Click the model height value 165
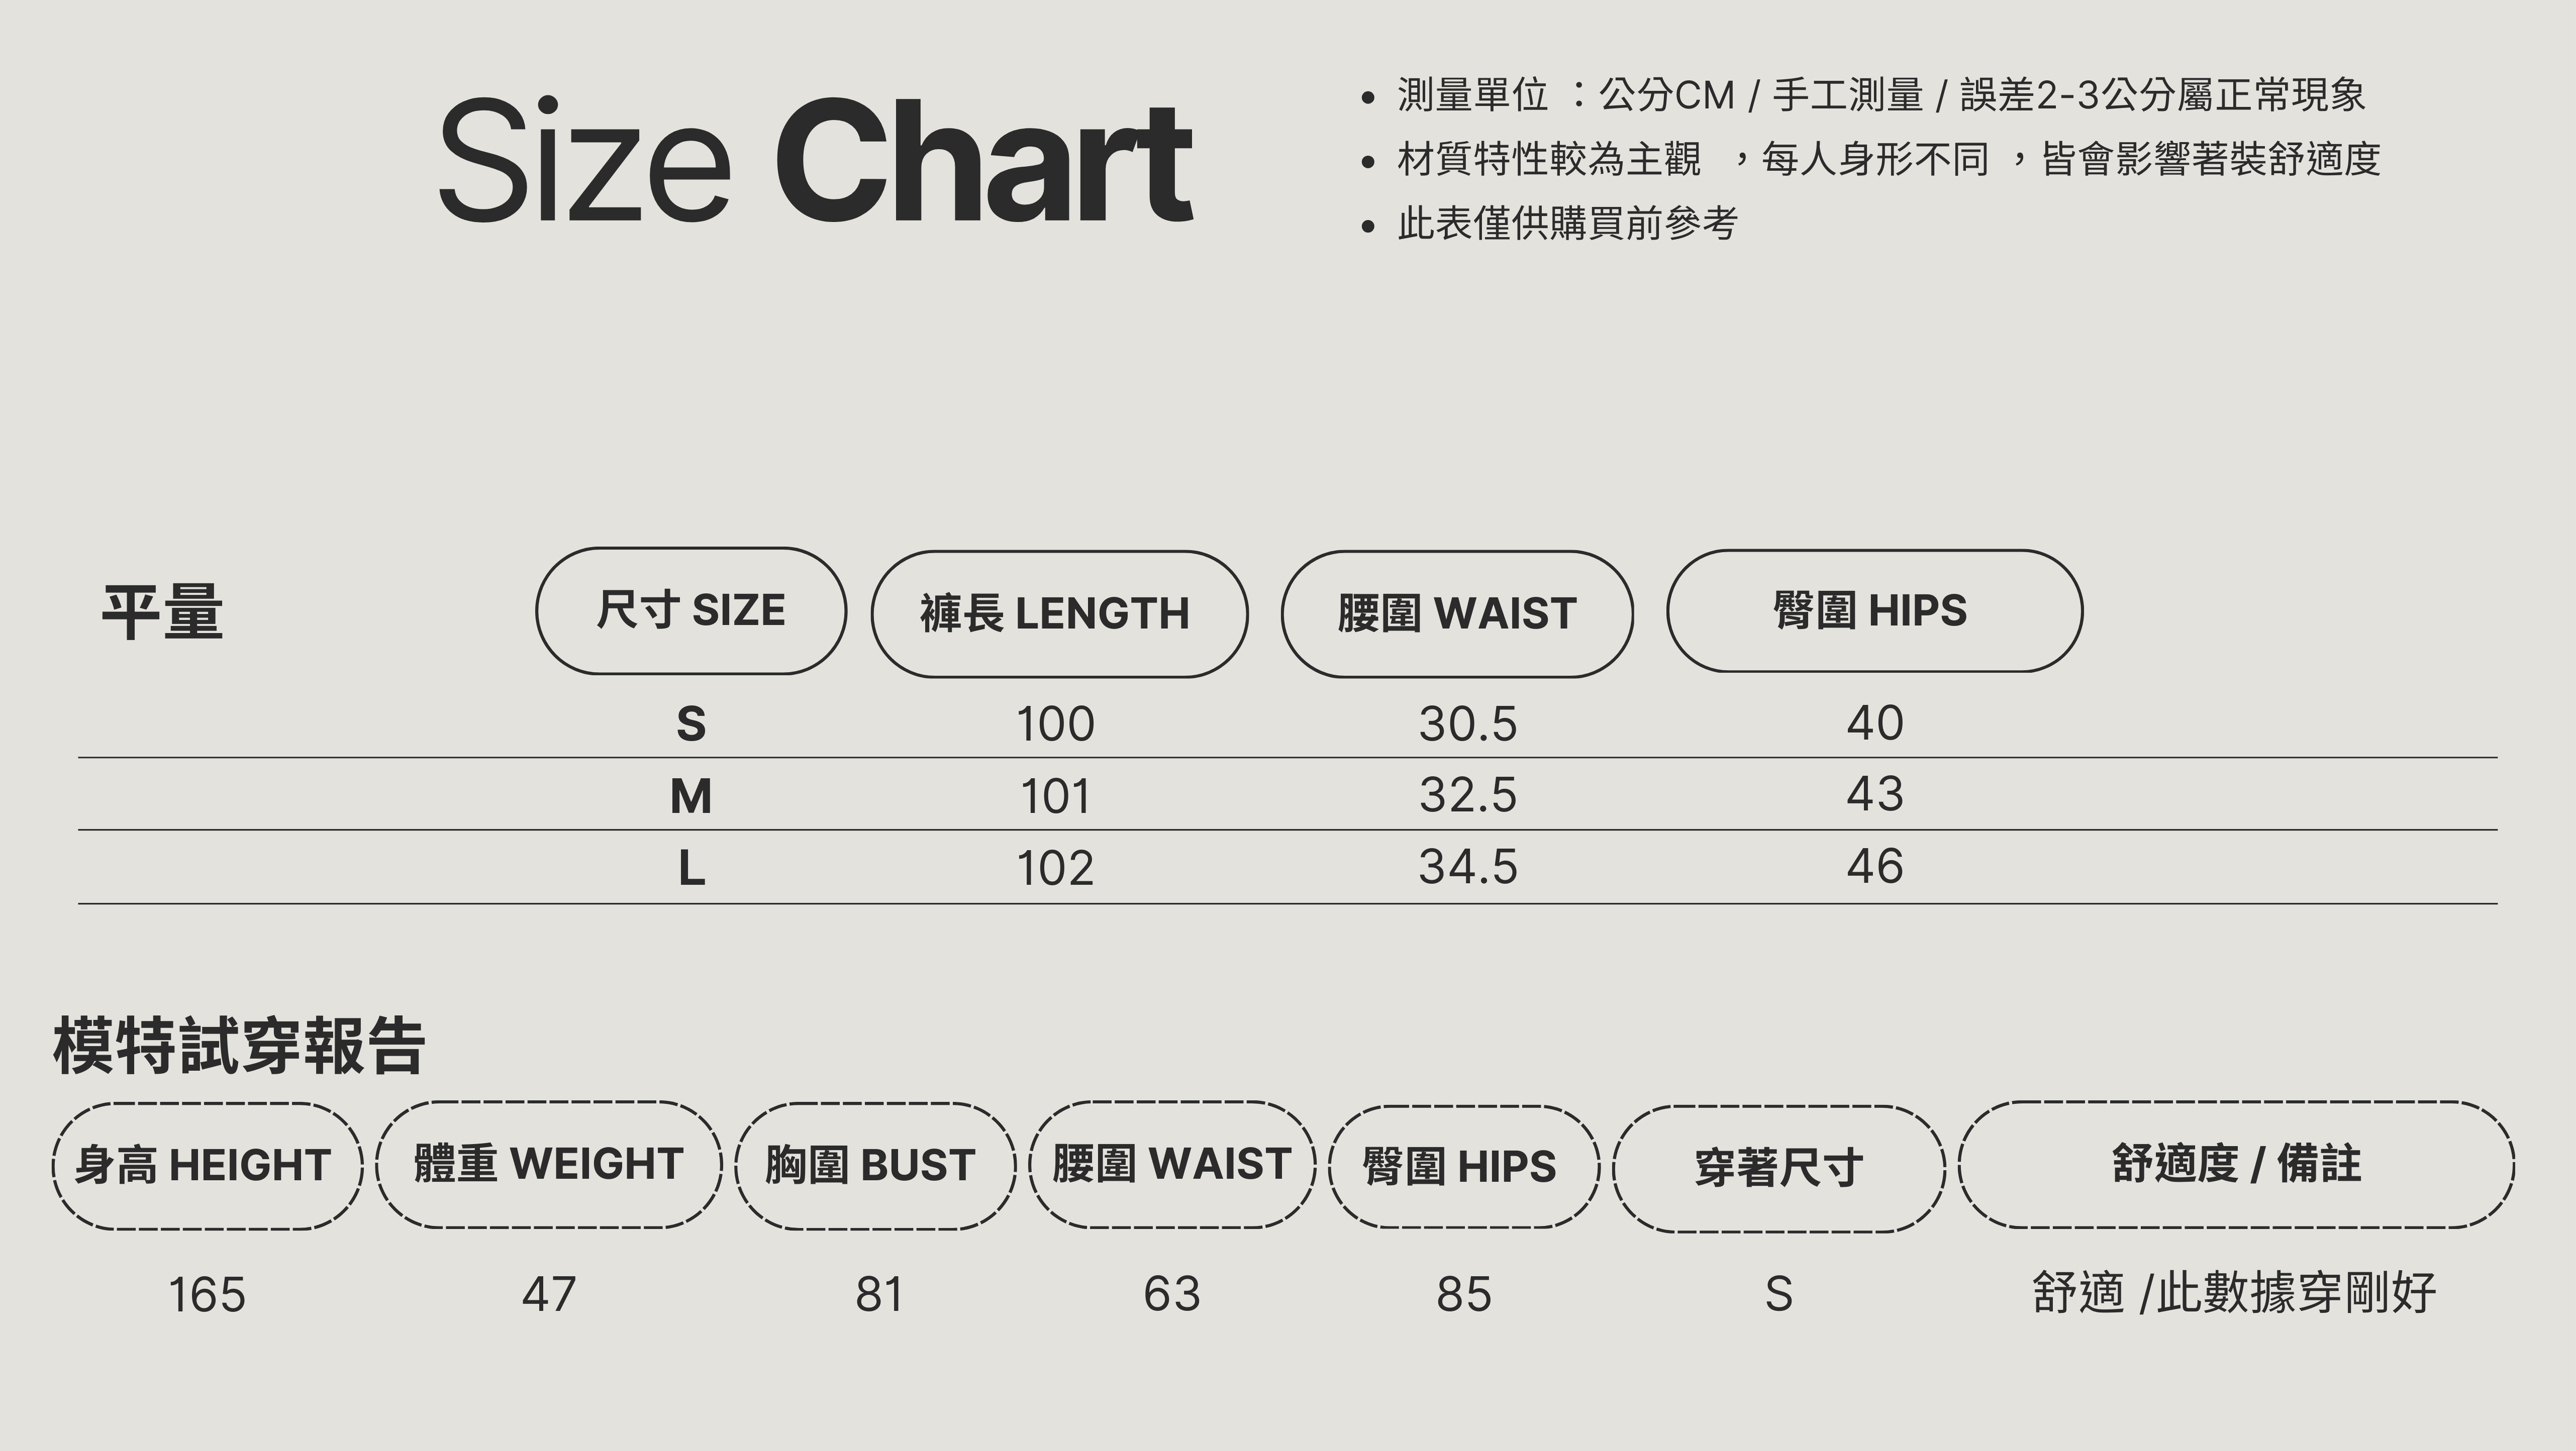This screenshot has width=2576, height=1451. click(207, 1295)
